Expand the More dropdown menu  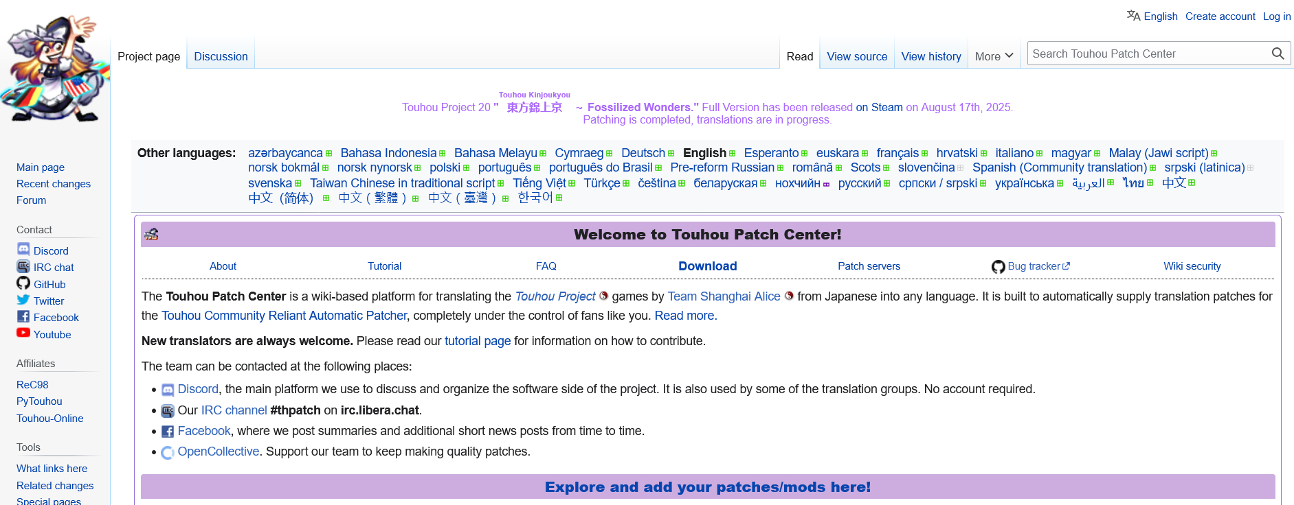click(x=994, y=56)
